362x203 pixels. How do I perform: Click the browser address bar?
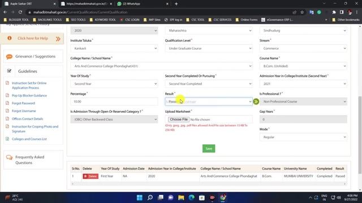point(160,12)
